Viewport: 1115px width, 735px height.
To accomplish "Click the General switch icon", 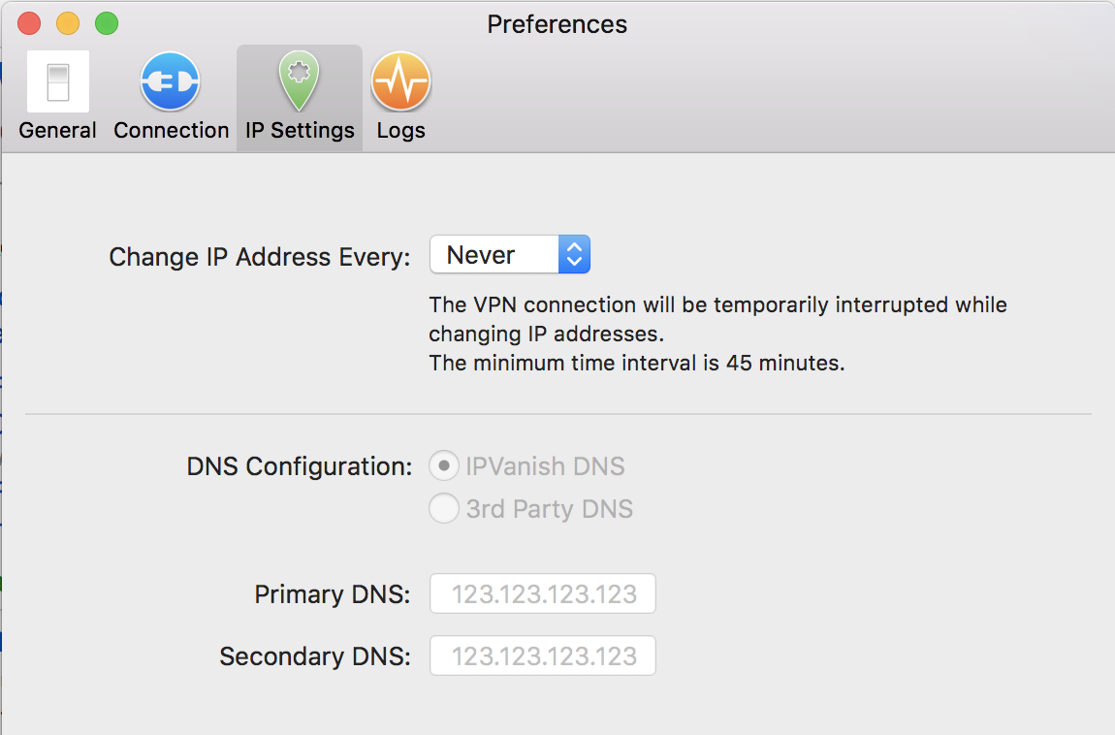I will click(58, 81).
